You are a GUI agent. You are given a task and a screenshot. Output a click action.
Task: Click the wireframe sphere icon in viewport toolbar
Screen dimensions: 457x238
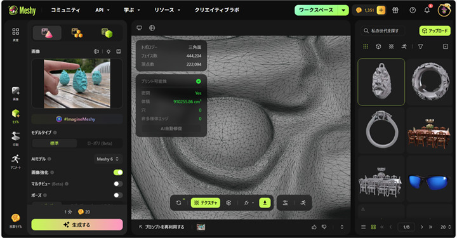228,202
